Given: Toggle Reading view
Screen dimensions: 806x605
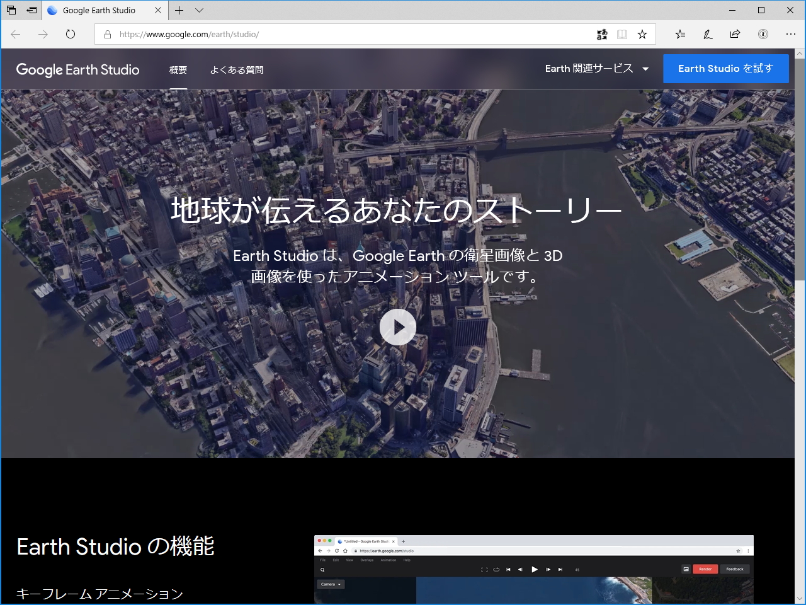Looking at the screenshot, I should pyautogui.click(x=622, y=34).
